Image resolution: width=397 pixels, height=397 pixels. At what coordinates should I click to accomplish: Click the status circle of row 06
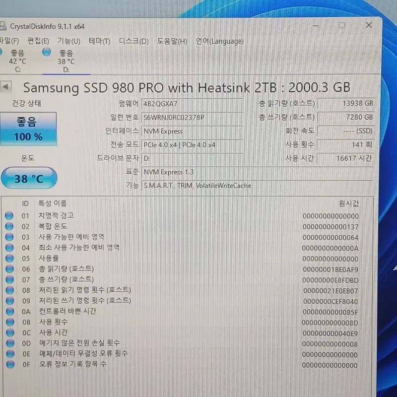pos(9,269)
